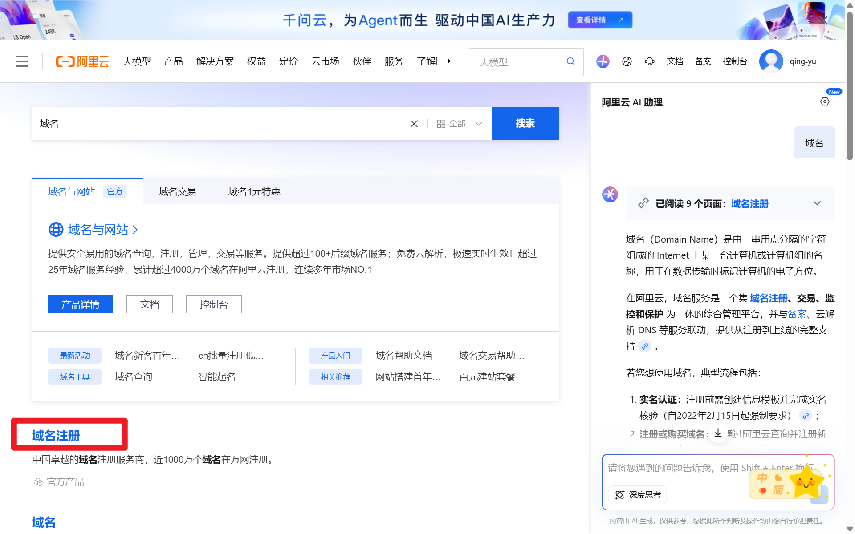The width and height of the screenshot is (855, 534).
Task: Open 定价 navigation menu
Action: click(289, 61)
